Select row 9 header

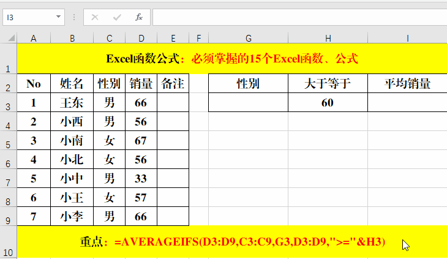9,216
